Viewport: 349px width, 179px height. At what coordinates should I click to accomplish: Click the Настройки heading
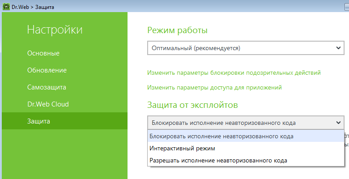55,30
